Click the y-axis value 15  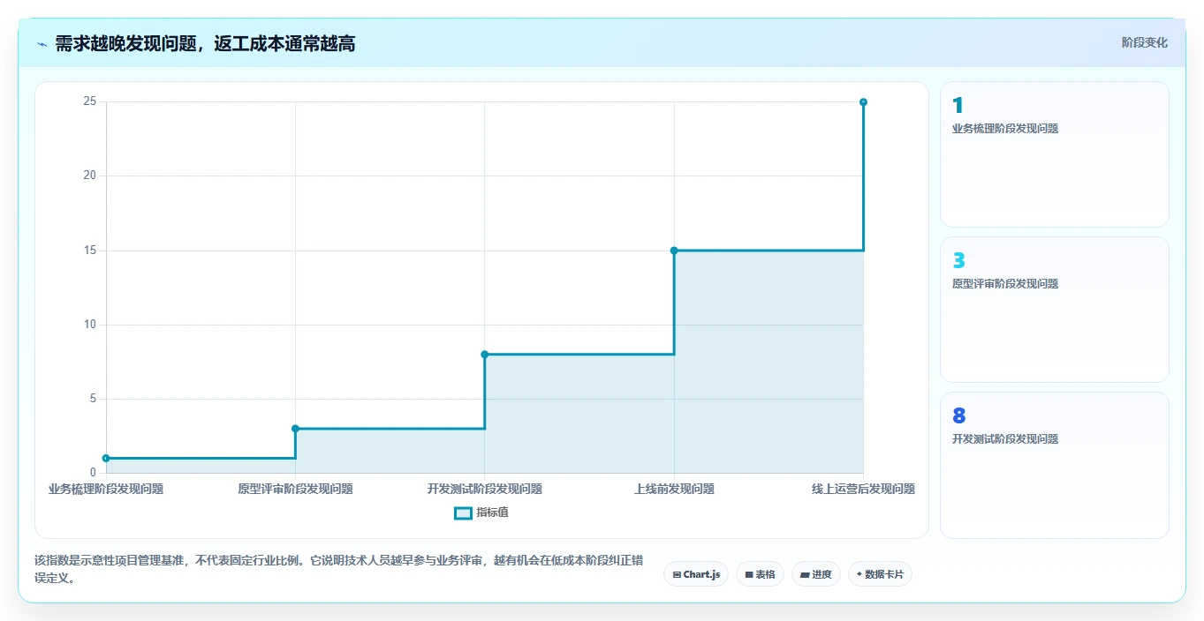89,251
